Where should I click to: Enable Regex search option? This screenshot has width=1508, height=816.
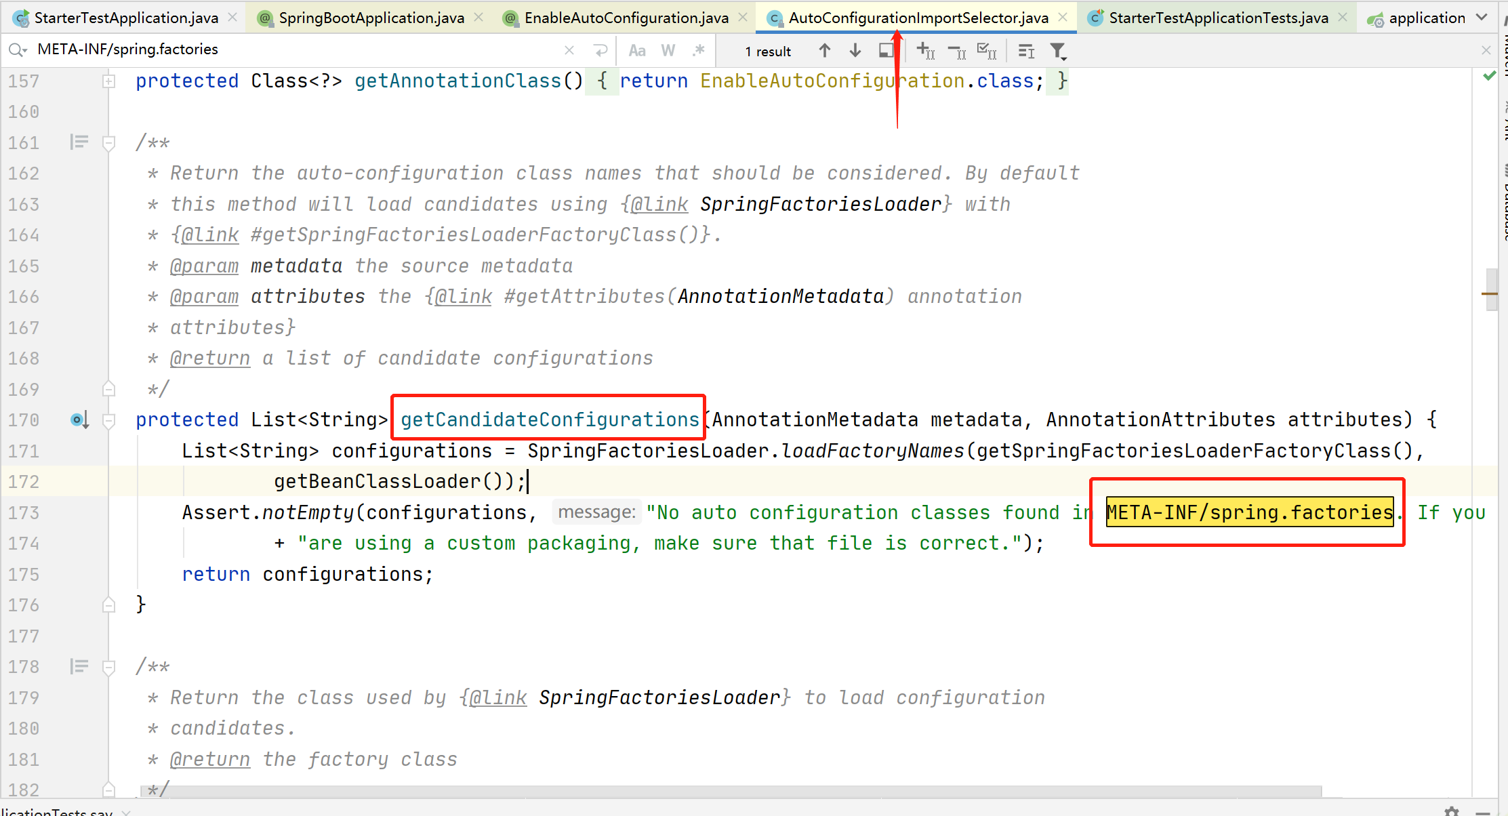coord(699,51)
